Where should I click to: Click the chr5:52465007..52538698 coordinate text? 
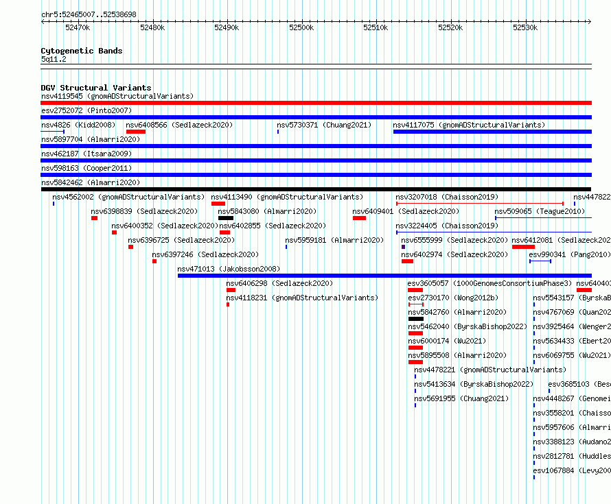tap(89, 14)
